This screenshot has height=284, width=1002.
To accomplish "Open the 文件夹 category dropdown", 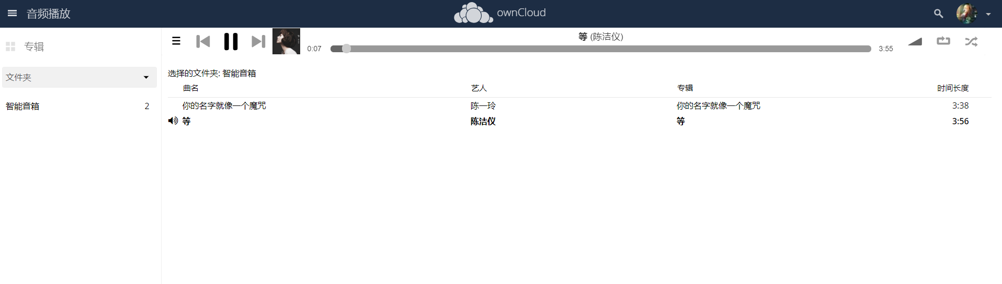I will pyautogui.click(x=79, y=77).
